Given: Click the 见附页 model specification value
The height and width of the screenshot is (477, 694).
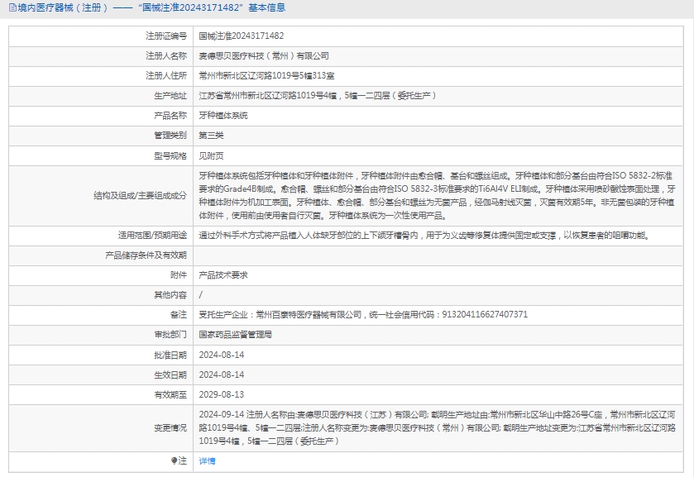Looking at the screenshot, I should tap(212, 155).
